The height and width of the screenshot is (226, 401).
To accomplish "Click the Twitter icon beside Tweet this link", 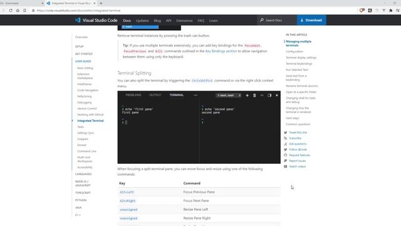I will 286,132.
